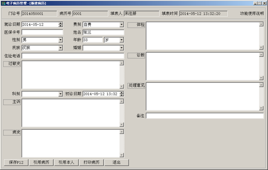
Task: Click the 过敏史 label button
Action: (x=12, y=64)
